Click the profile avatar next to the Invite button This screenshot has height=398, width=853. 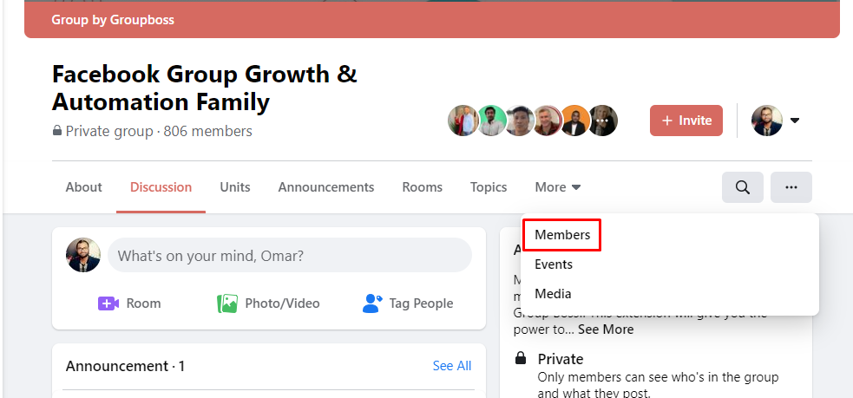point(767,121)
